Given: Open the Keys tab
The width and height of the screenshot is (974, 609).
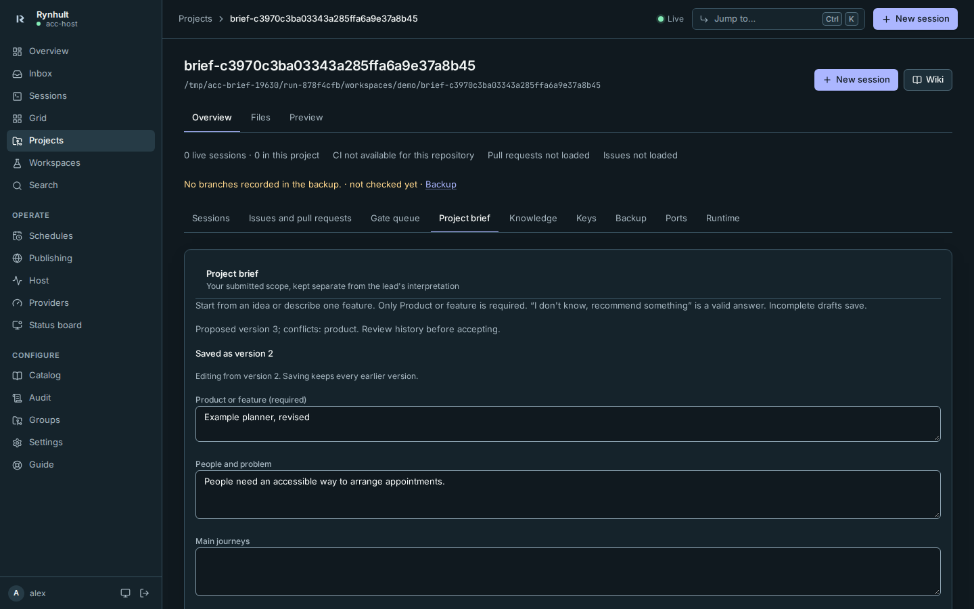Looking at the screenshot, I should click(586, 219).
